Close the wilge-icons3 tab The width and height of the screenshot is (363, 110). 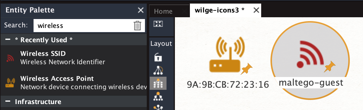click(256, 10)
